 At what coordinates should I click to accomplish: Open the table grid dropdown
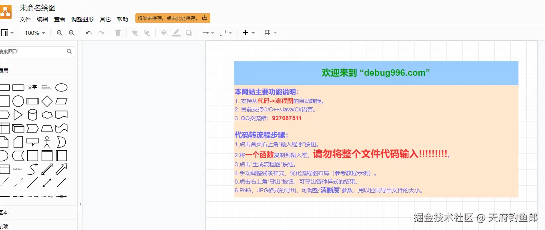click(x=271, y=33)
